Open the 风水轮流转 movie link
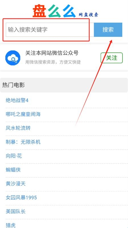The image size is (128, 228). [18, 128]
